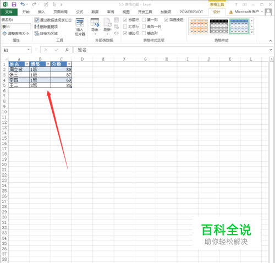Click the Help question mark icon
Viewport: 275px width, 263px height.
(x=236, y=4)
